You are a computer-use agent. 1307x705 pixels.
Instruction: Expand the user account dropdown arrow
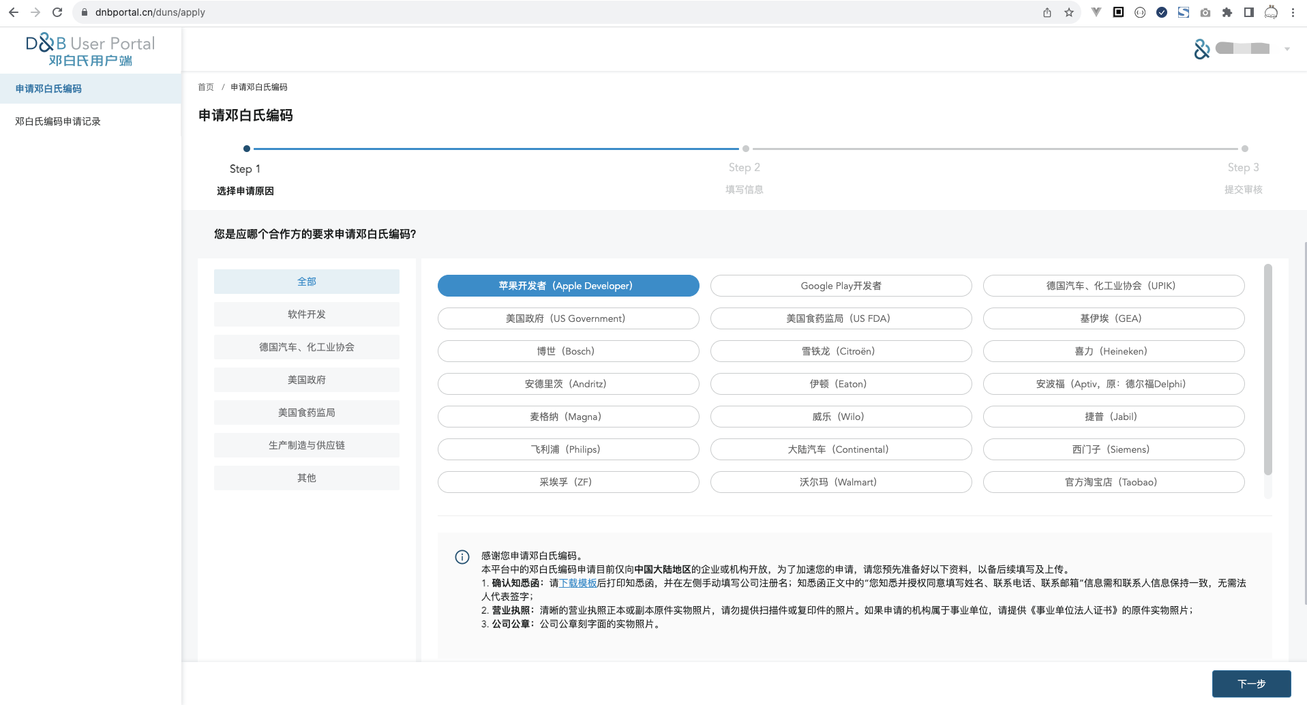pyautogui.click(x=1287, y=49)
